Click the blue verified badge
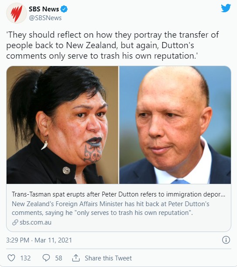This screenshot has height=267, width=237. 64,9
